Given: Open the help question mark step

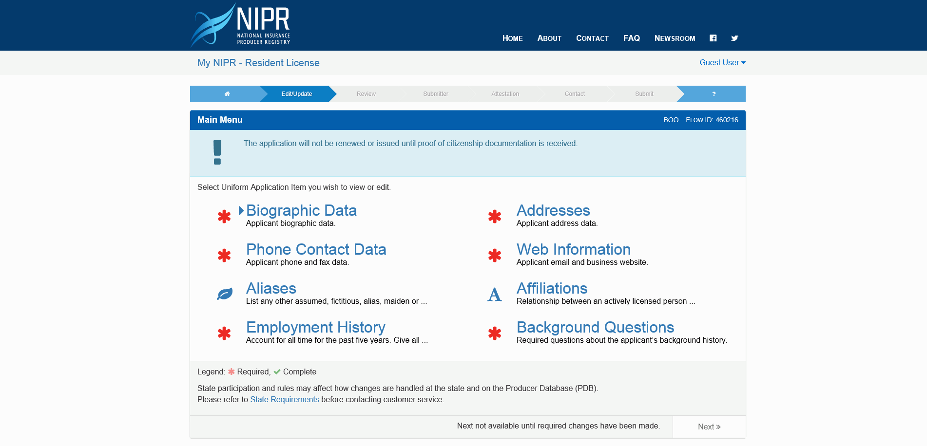Looking at the screenshot, I should click(714, 94).
